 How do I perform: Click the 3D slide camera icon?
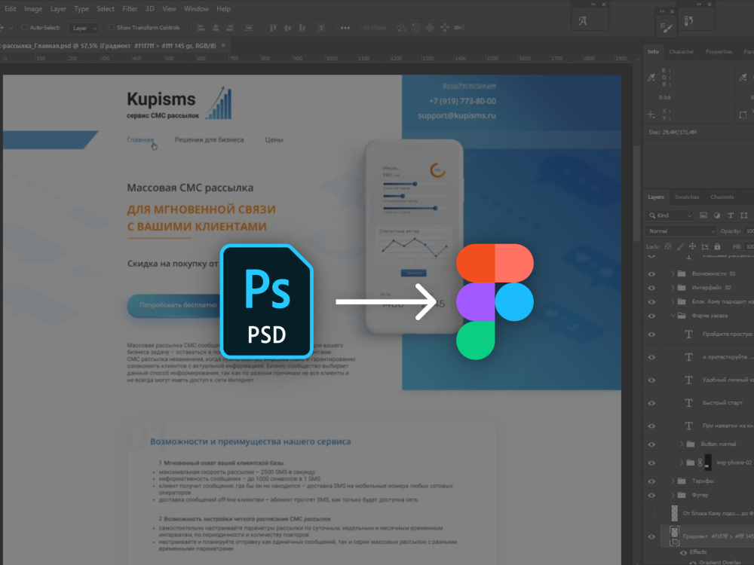[445, 28]
